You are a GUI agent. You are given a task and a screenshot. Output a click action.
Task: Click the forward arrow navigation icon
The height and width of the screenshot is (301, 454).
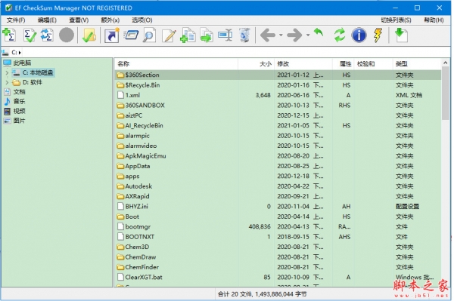point(294,35)
